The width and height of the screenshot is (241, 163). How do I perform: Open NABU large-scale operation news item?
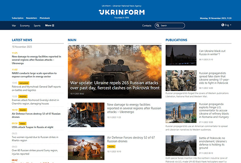[34, 75]
